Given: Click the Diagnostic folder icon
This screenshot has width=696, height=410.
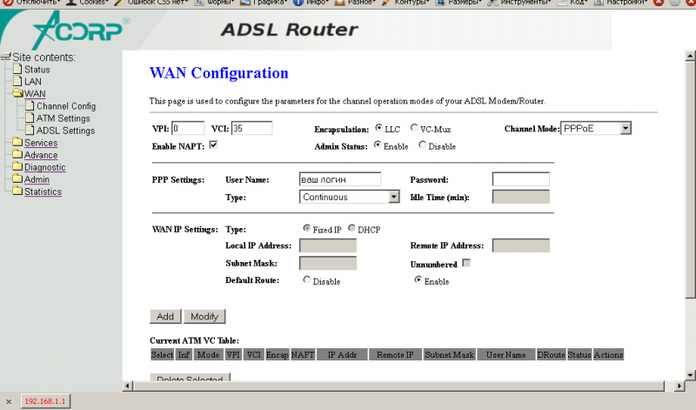Looking at the screenshot, I should pos(17,167).
